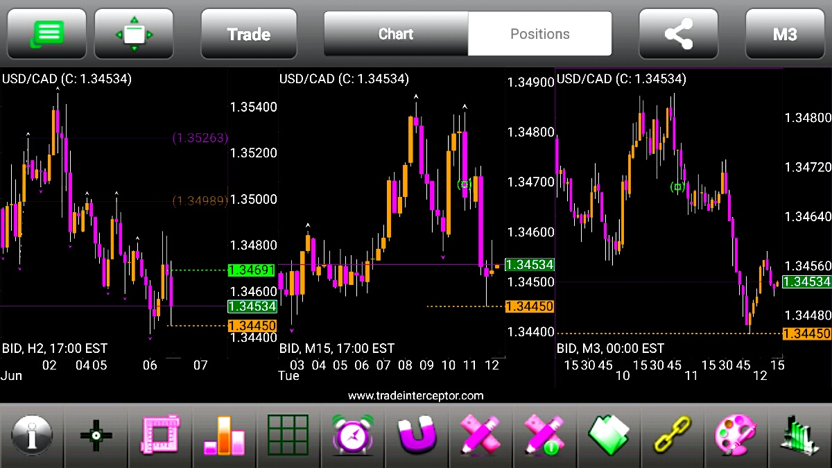The width and height of the screenshot is (832, 468).
Task: Click the green 1.34691 price label
Action: point(252,270)
